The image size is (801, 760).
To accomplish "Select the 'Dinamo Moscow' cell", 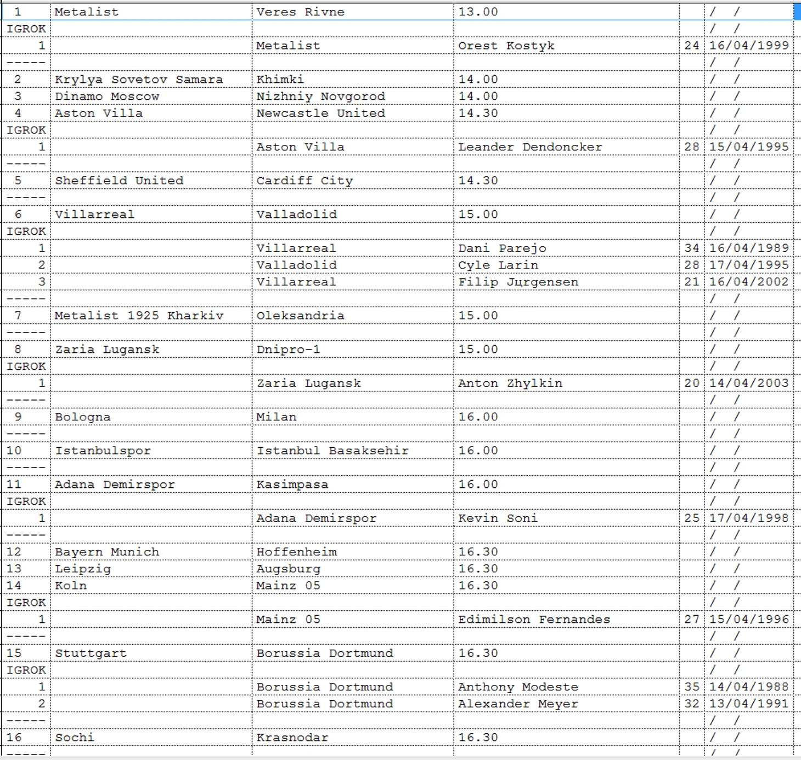I will coord(151,96).
